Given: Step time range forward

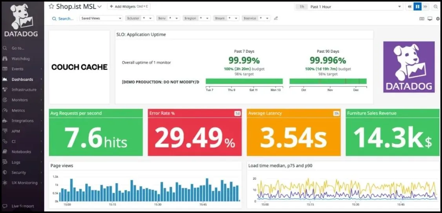Looking at the screenshot, I should 426,7.
